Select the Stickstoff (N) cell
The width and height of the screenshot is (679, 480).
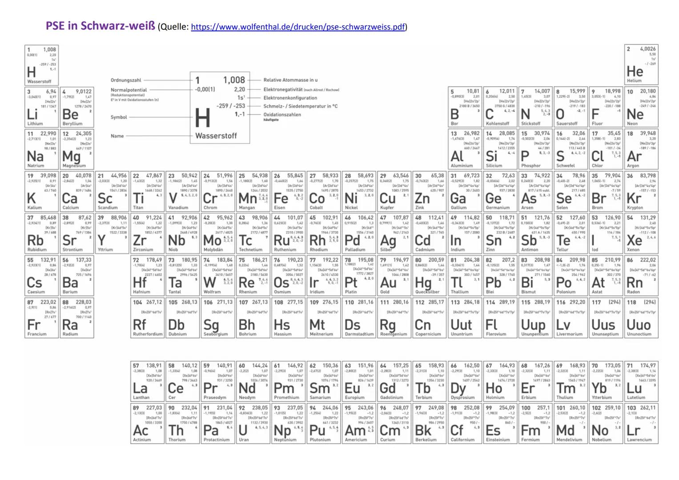pyautogui.click(x=535, y=107)
